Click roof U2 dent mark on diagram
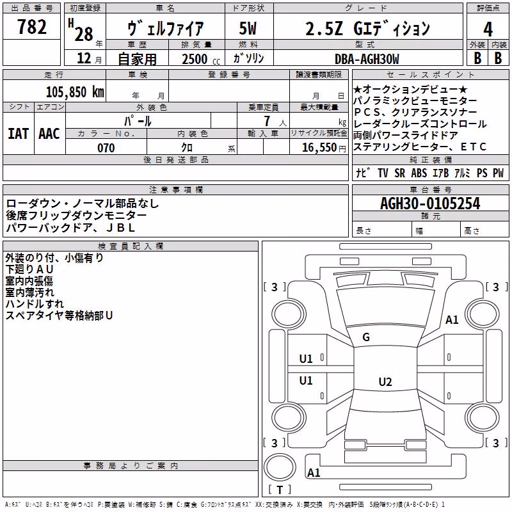512x512 pixels. click(385, 381)
